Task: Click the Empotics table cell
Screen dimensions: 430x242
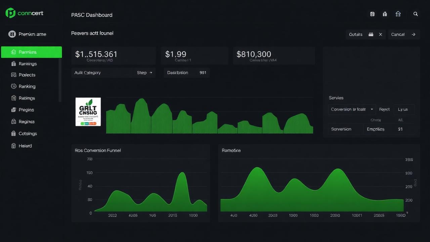Action: pos(376,129)
